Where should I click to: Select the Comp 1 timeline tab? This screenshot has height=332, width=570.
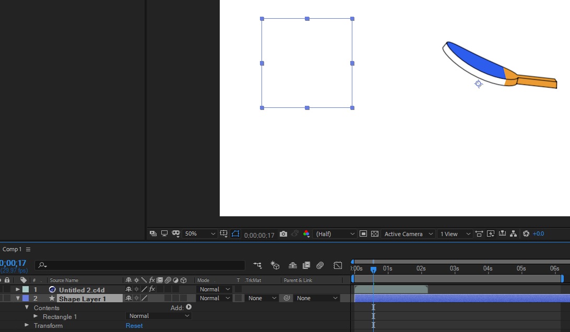(x=11, y=249)
